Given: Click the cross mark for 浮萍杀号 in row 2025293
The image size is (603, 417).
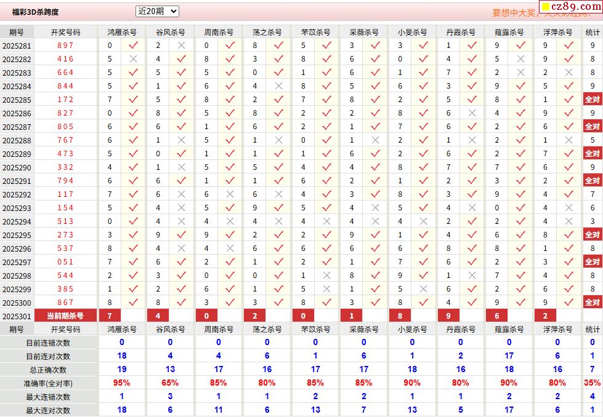Looking at the screenshot, I should (x=569, y=208).
